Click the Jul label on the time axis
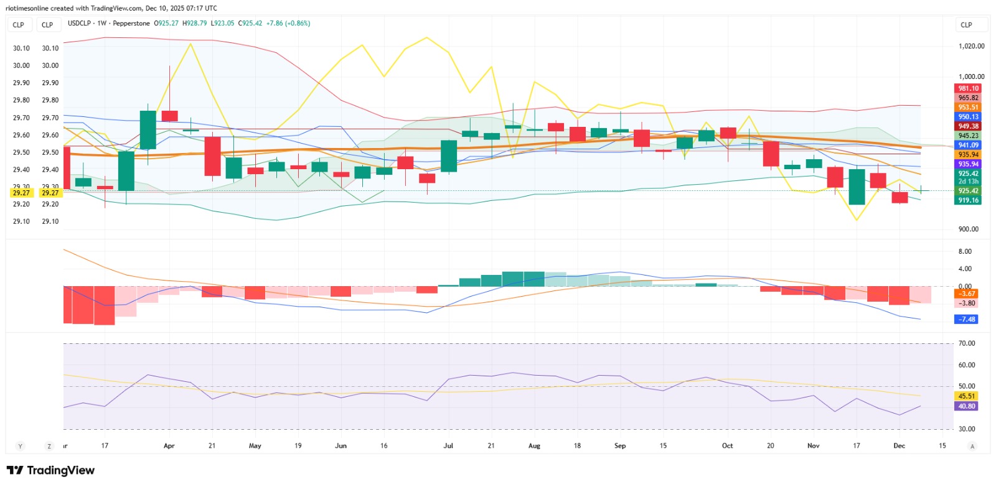The height and width of the screenshot is (487, 996). 448,446
